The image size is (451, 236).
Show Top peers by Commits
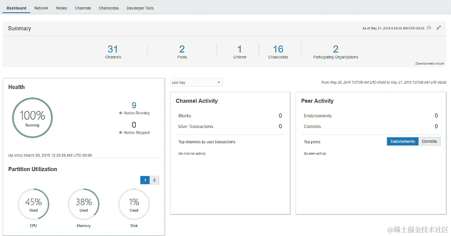pyautogui.click(x=430, y=141)
